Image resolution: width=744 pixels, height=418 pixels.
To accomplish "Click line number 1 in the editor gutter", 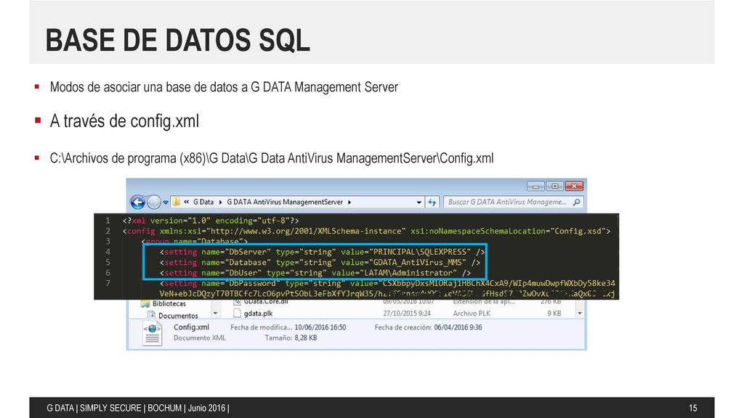I will tap(108, 221).
